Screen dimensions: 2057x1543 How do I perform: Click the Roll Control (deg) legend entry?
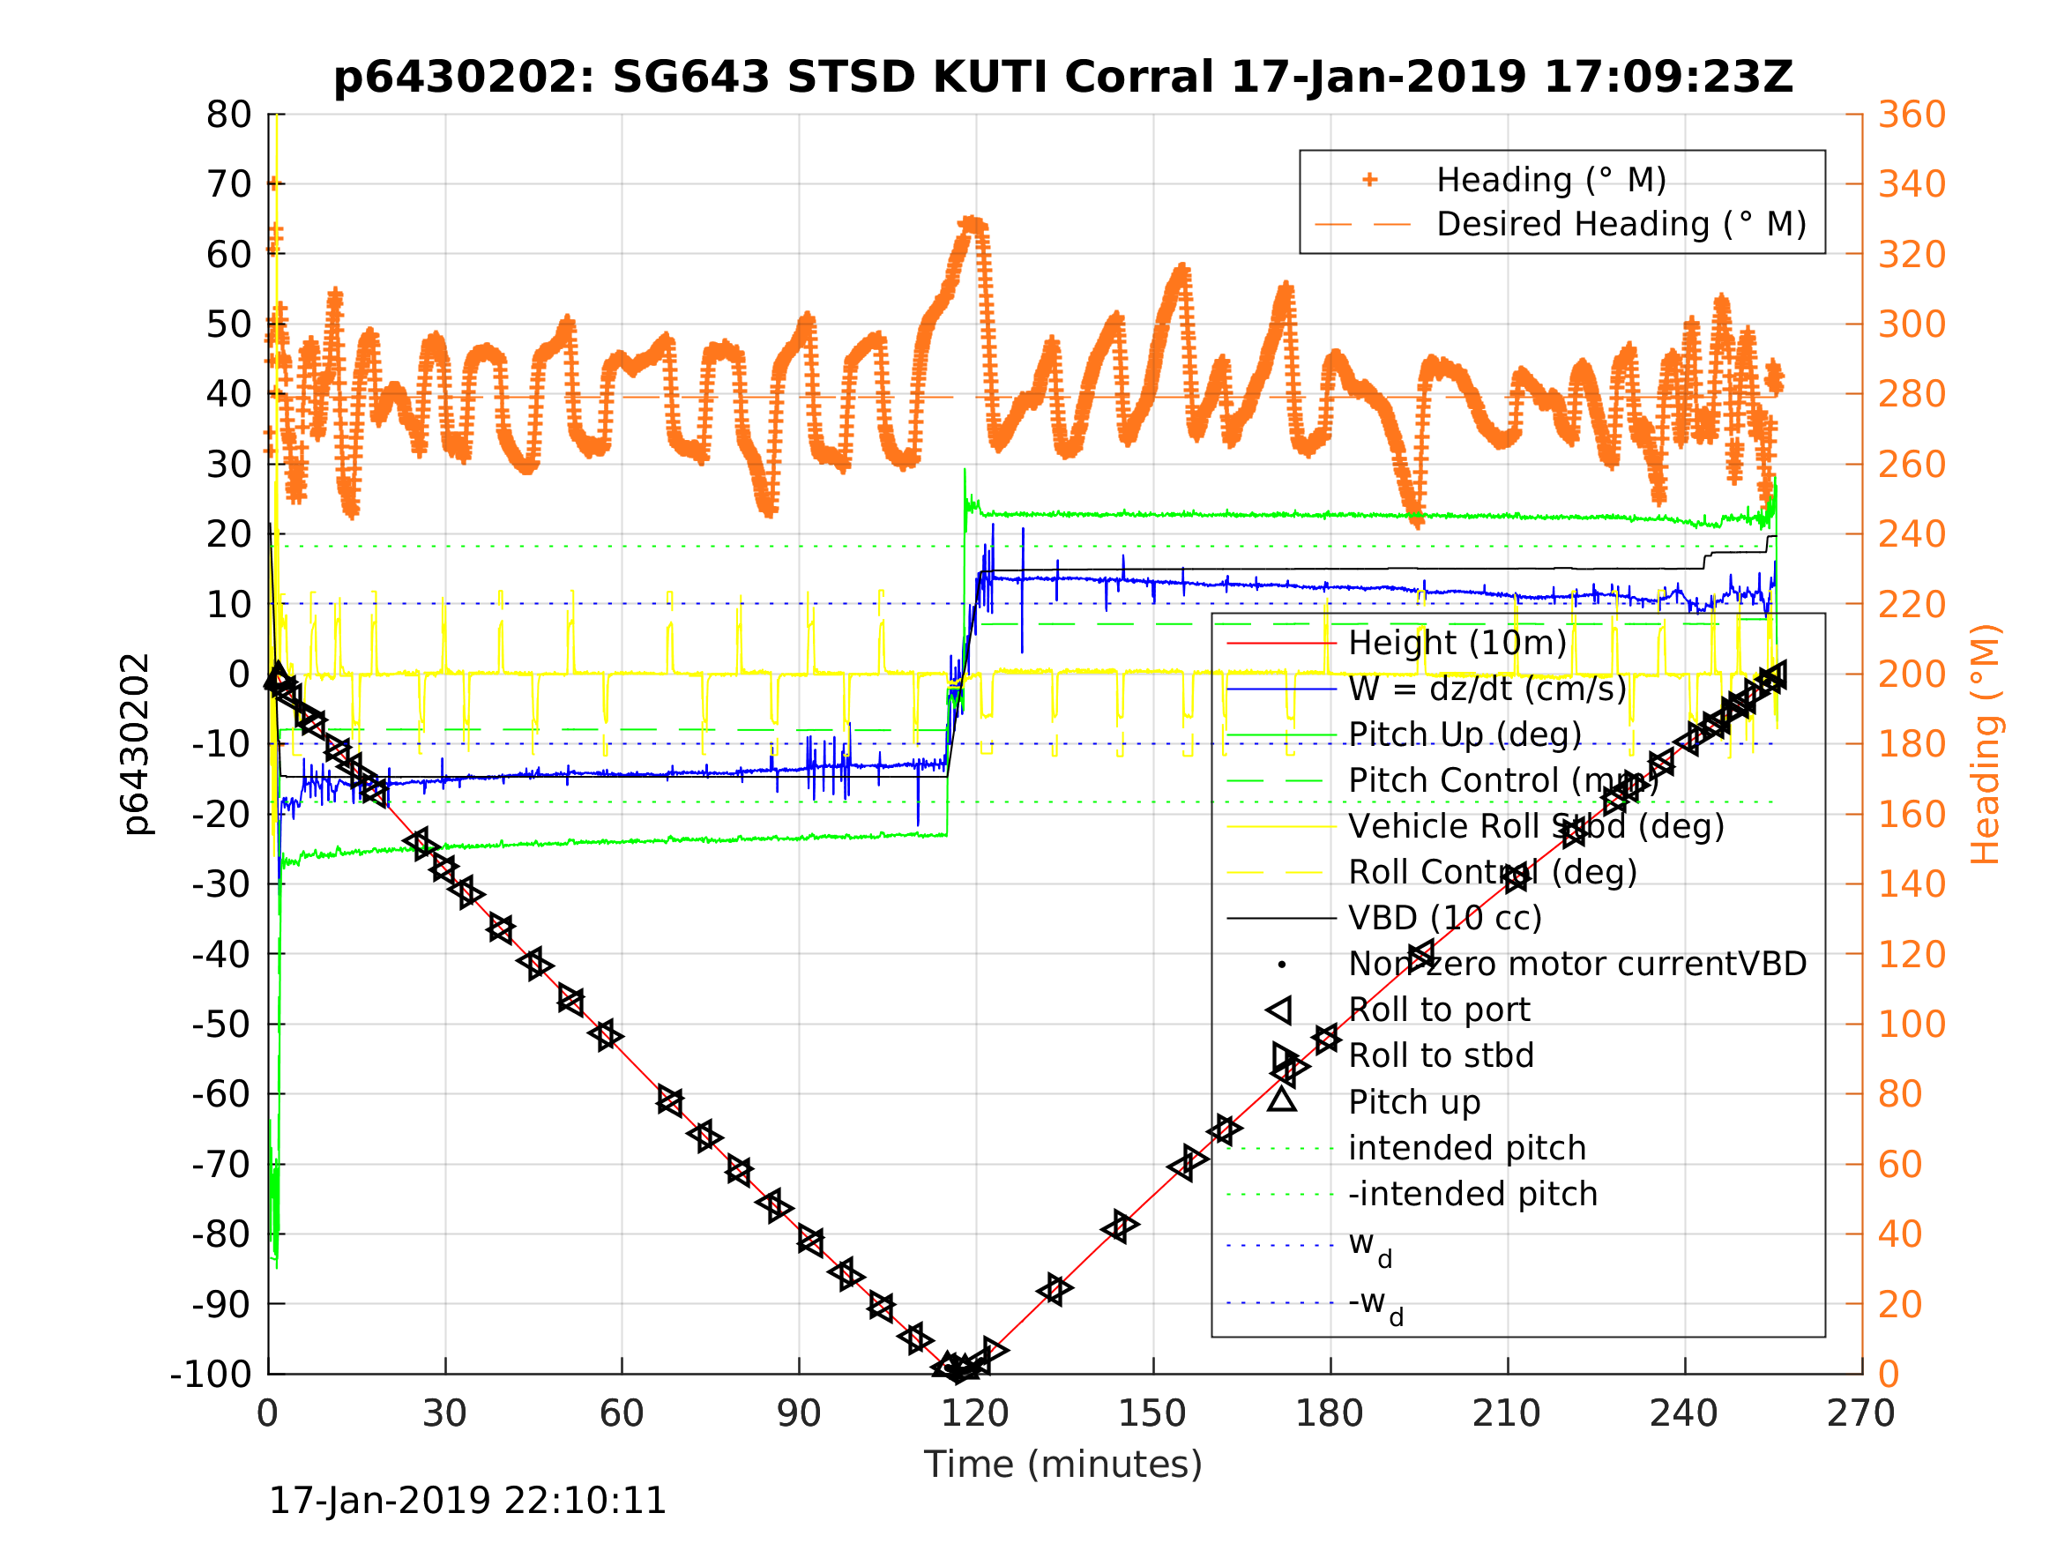pyautogui.click(x=1493, y=872)
